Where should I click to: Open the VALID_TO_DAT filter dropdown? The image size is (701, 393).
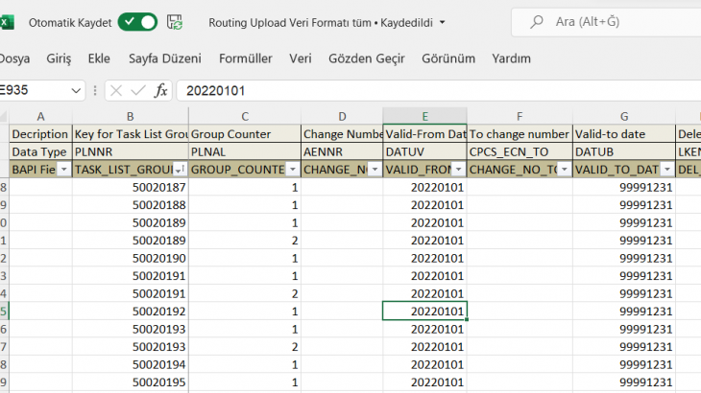[x=667, y=170]
